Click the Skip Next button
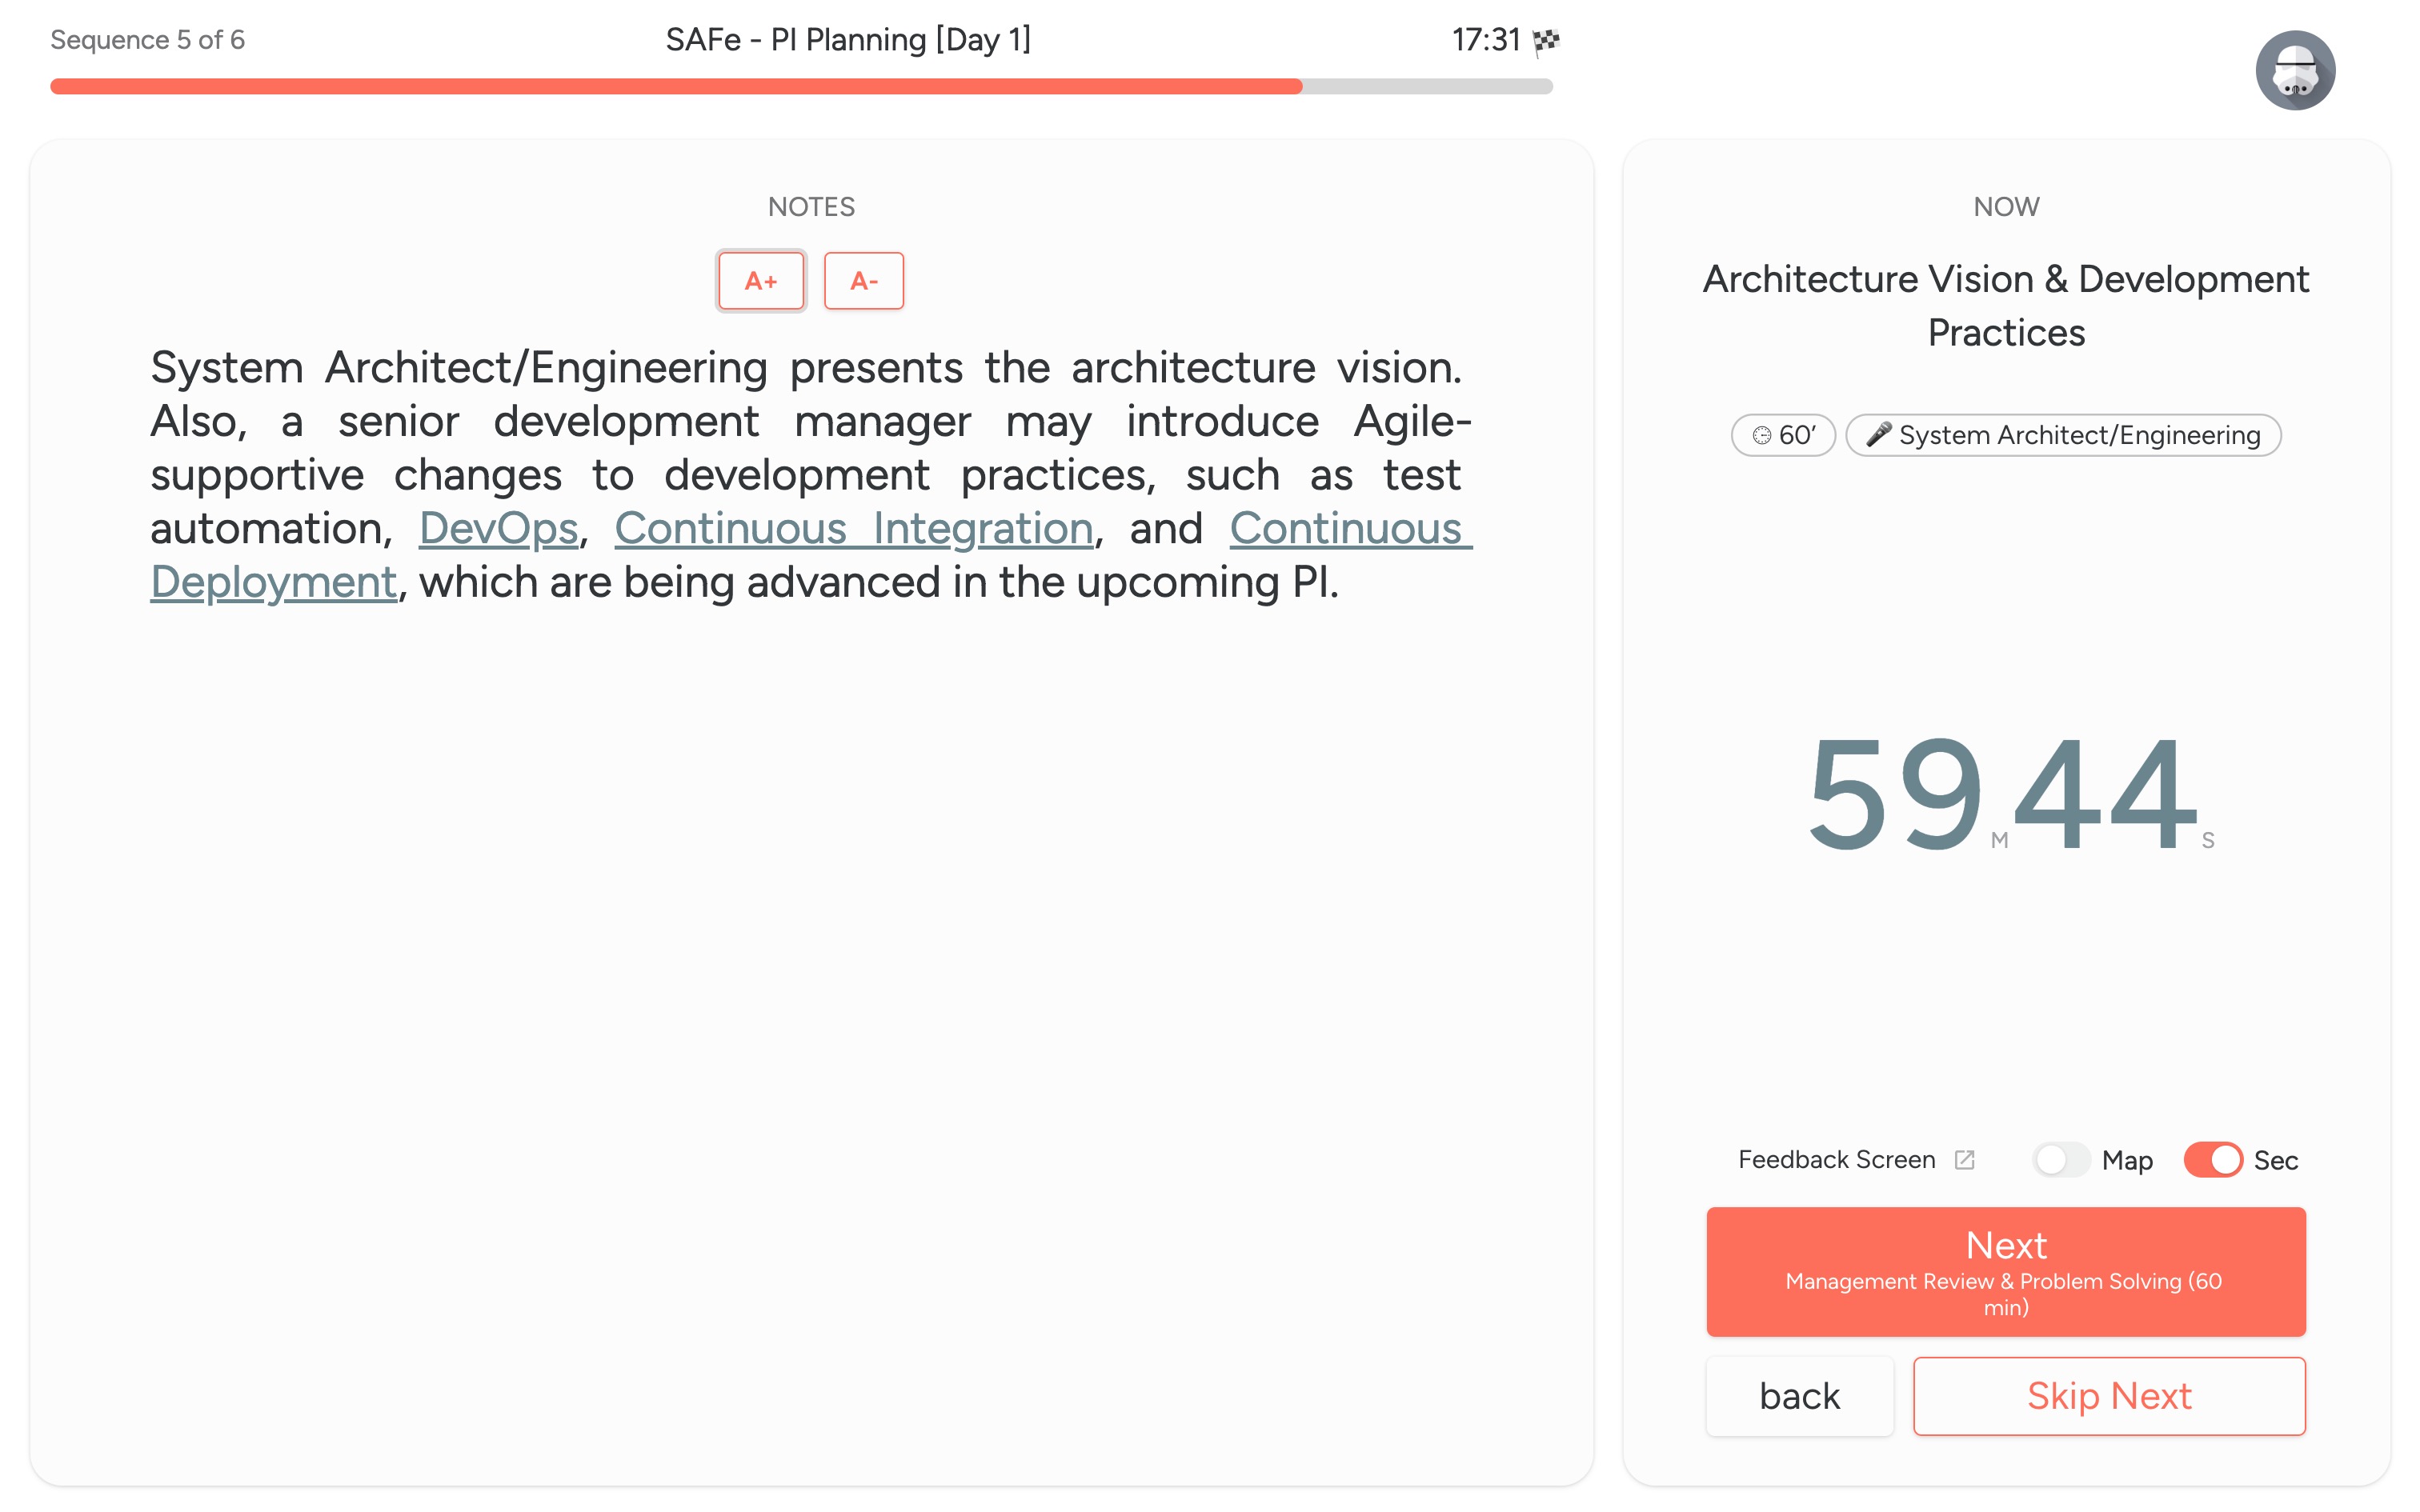The width and height of the screenshot is (2420, 1512). point(2109,1395)
